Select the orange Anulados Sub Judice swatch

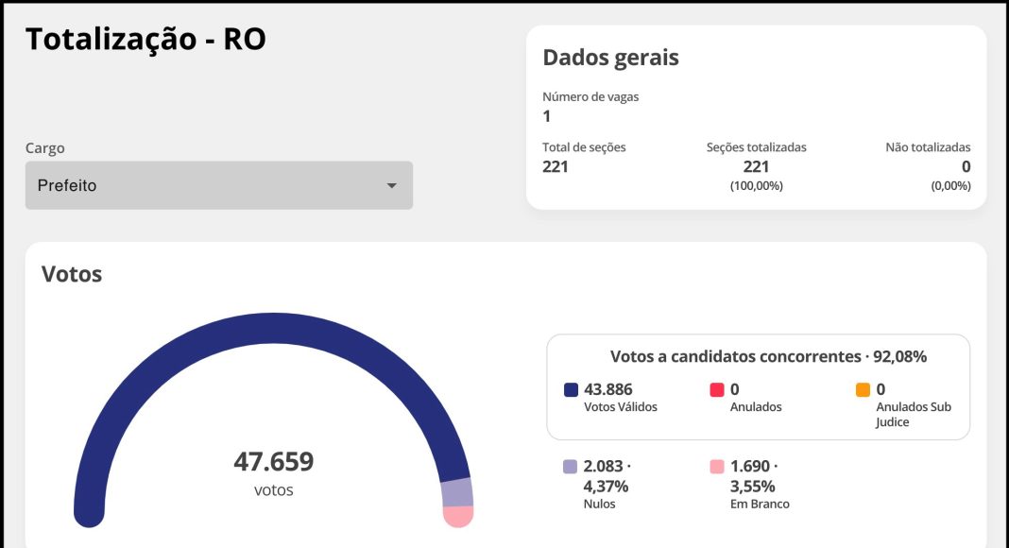(863, 389)
